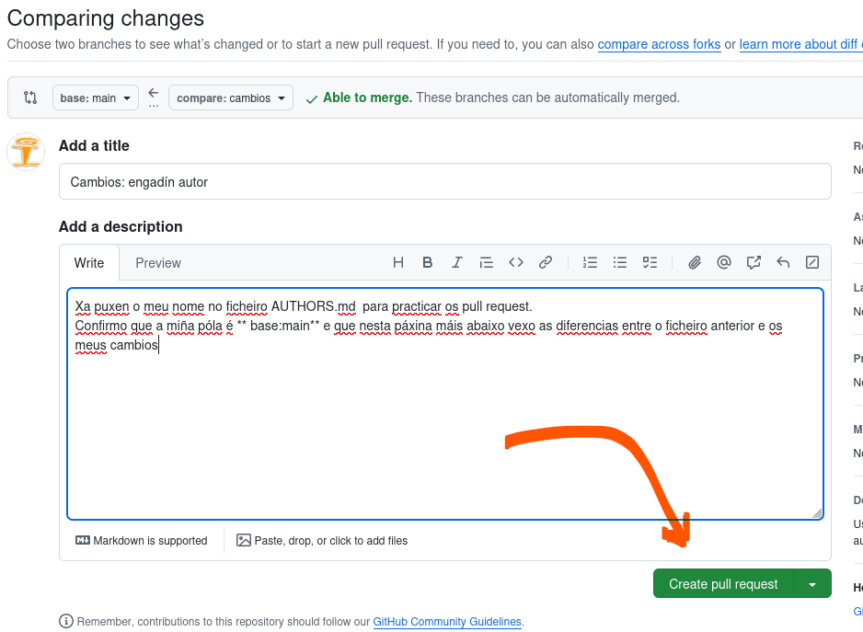Click the title input field
Image resolution: width=863 pixels, height=632 pixels.
tap(444, 182)
